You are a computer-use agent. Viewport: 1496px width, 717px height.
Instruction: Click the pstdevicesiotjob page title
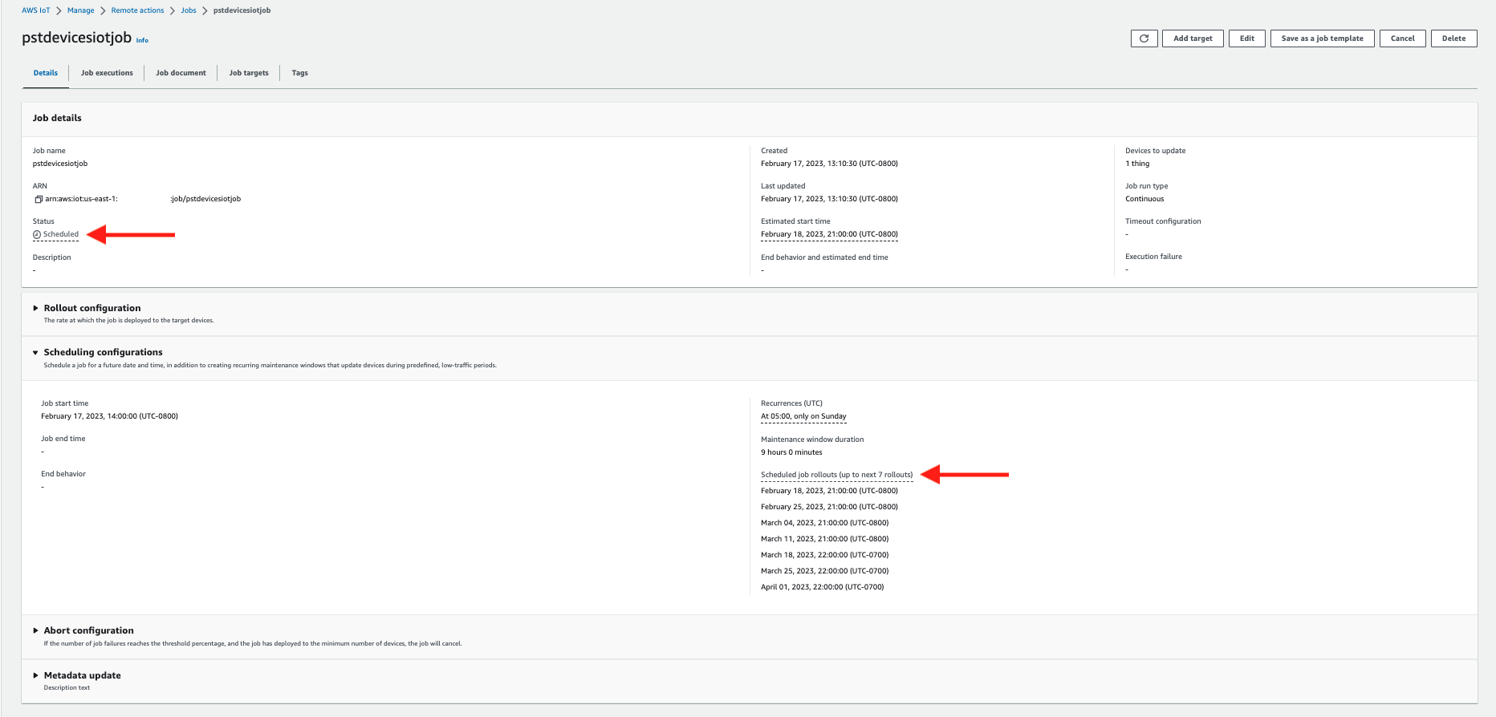click(x=76, y=38)
